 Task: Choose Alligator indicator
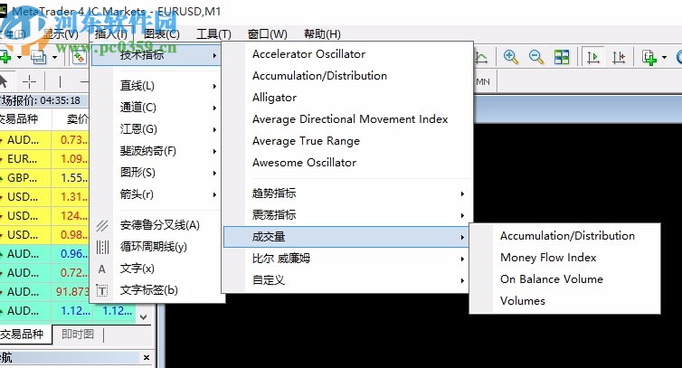click(274, 98)
